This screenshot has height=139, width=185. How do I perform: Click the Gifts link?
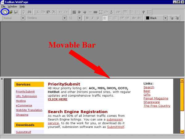pos(147,95)
